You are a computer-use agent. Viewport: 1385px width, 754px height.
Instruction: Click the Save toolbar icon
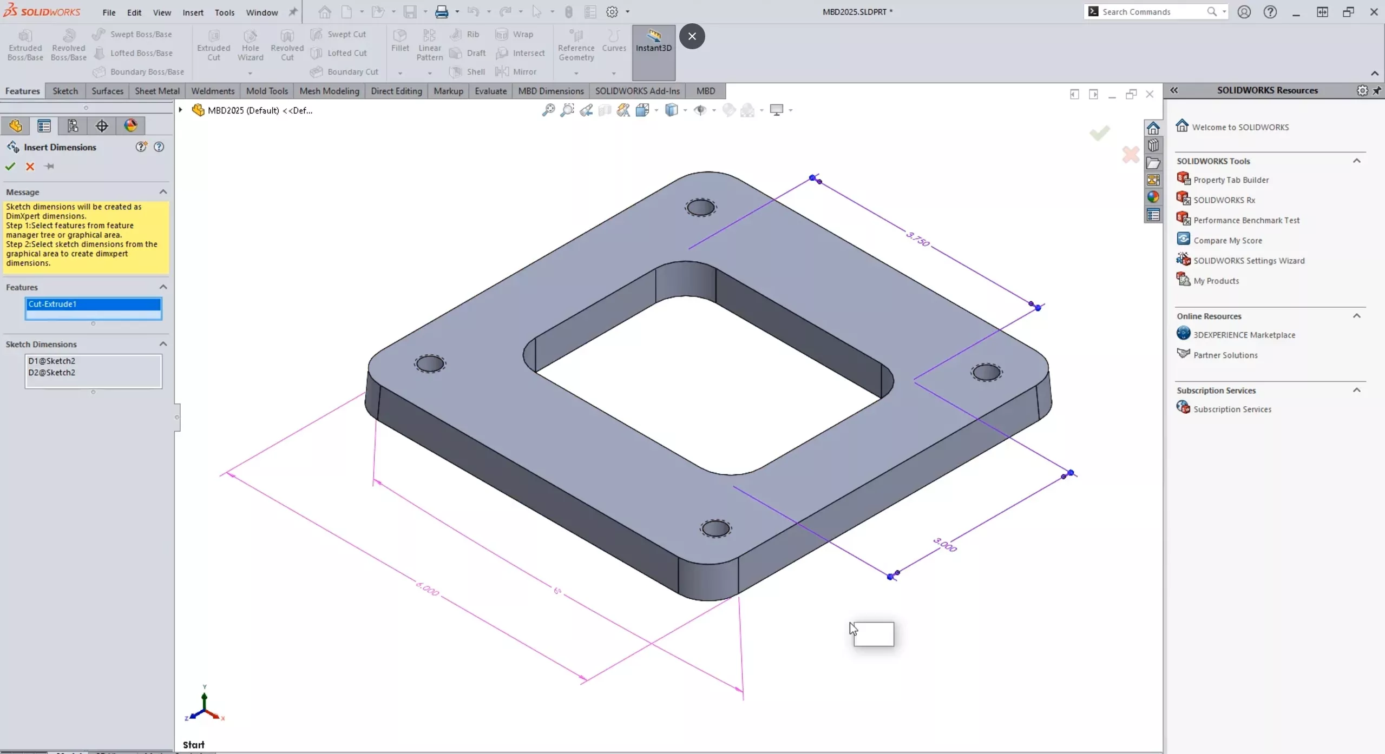(x=410, y=11)
